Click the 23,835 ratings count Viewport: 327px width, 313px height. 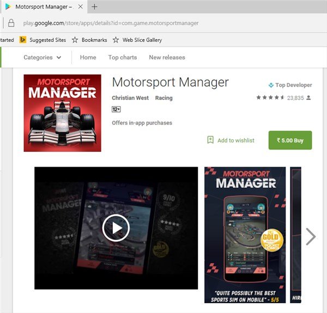coord(295,98)
